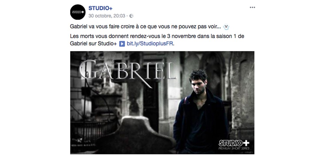Viewport: 325px width, 156px height.
Task: Click the man's face in the photo
Action: tap(198, 85)
